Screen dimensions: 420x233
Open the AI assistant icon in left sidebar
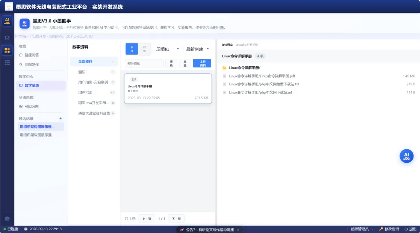pos(7,21)
